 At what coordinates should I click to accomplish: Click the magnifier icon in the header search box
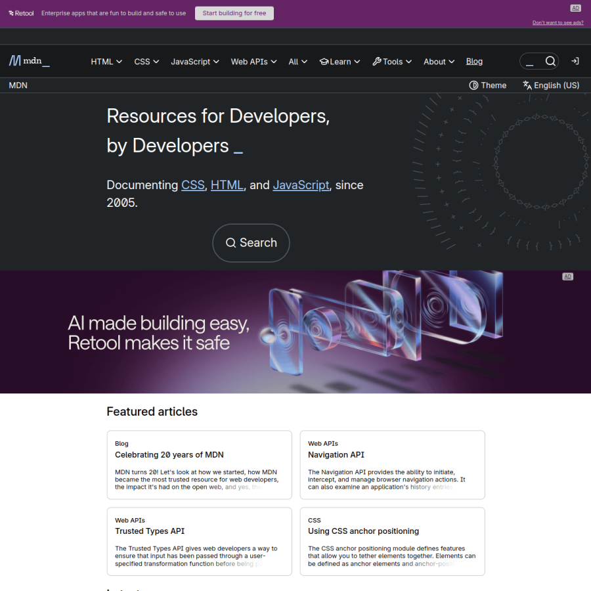pyautogui.click(x=550, y=61)
